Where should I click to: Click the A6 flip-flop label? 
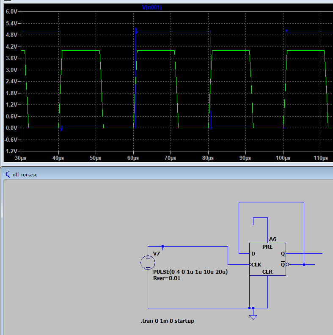pyautogui.click(x=272, y=239)
